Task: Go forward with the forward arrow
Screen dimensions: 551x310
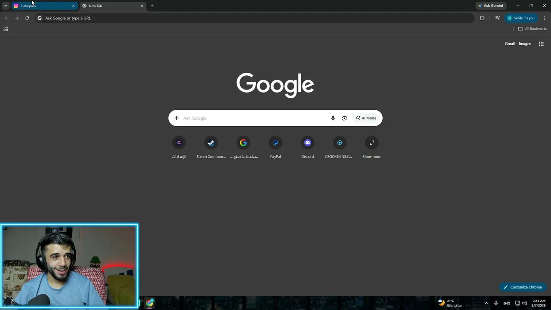Action: (17, 18)
